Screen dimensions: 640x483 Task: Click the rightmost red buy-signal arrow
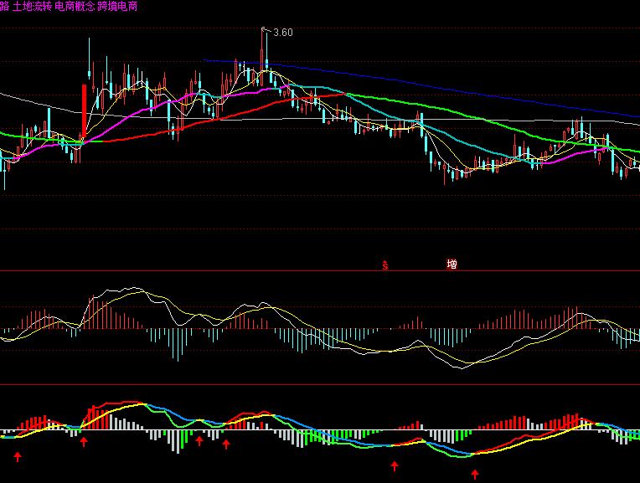pyautogui.click(x=475, y=474)
